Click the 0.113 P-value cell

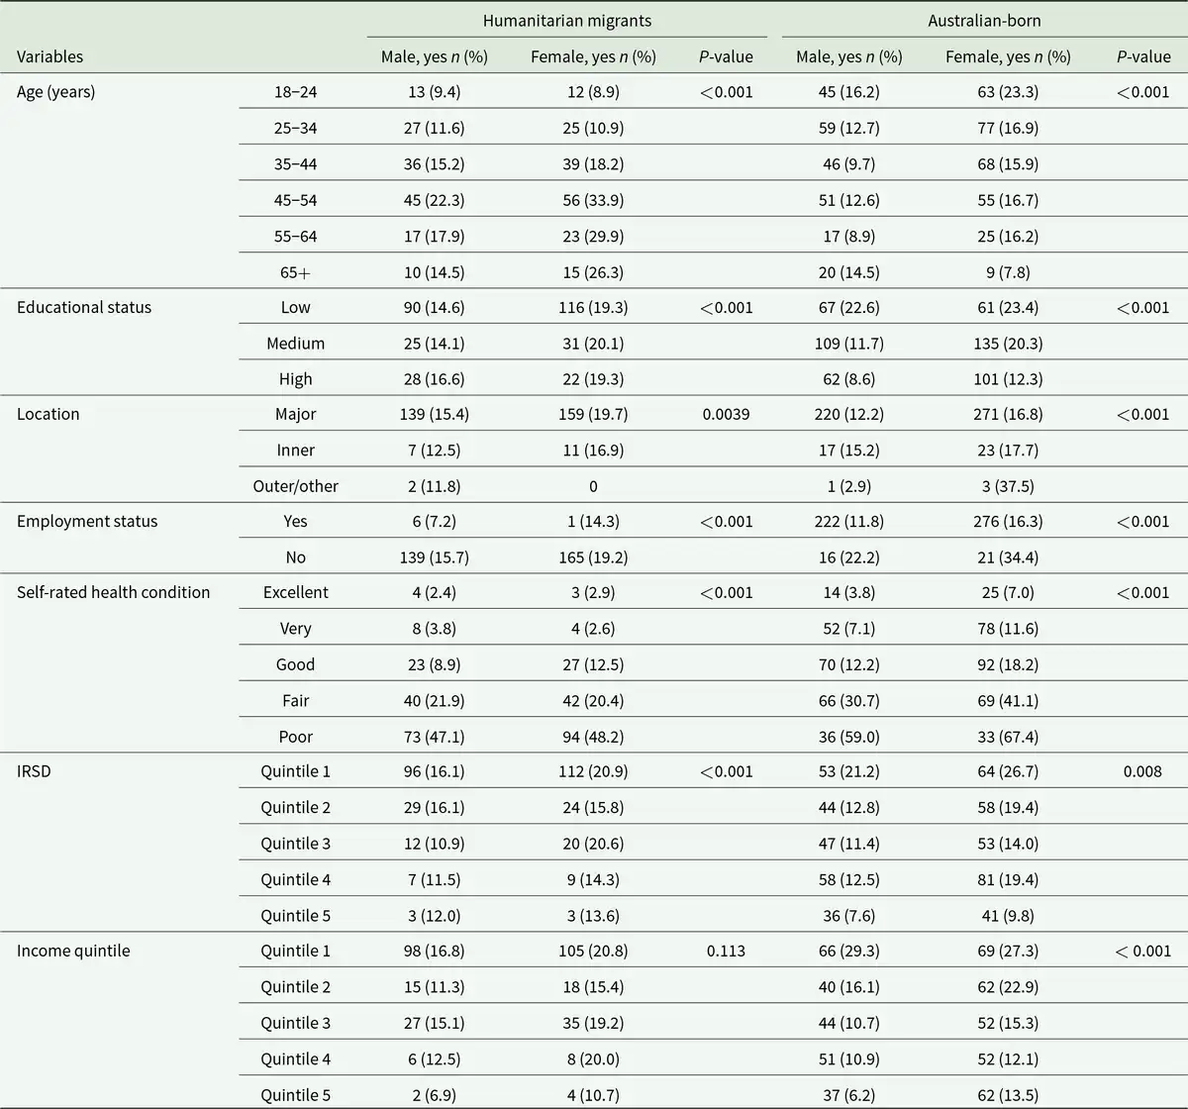(726, 951)
